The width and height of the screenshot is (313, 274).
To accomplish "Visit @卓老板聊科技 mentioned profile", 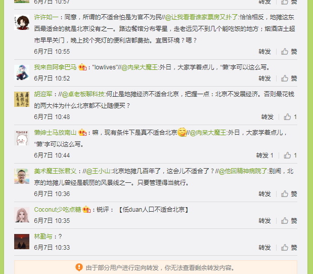I will coord(83,94).
